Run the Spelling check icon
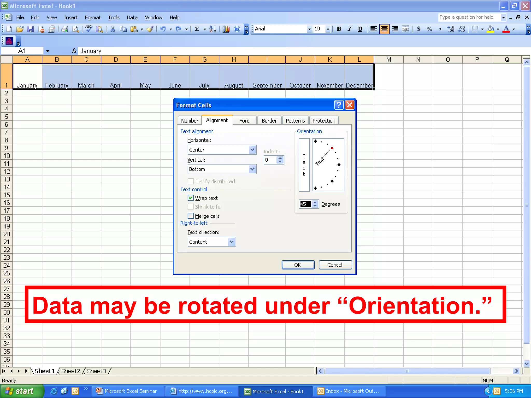 click(x=89, y=29)
